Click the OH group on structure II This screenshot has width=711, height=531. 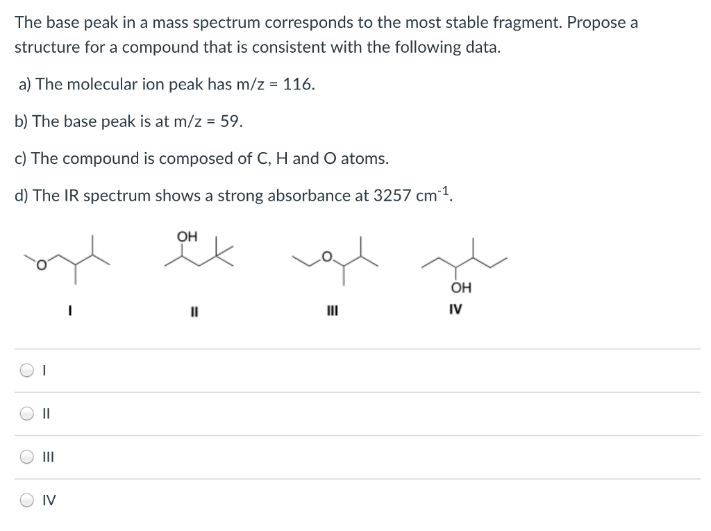pos(185,235)
